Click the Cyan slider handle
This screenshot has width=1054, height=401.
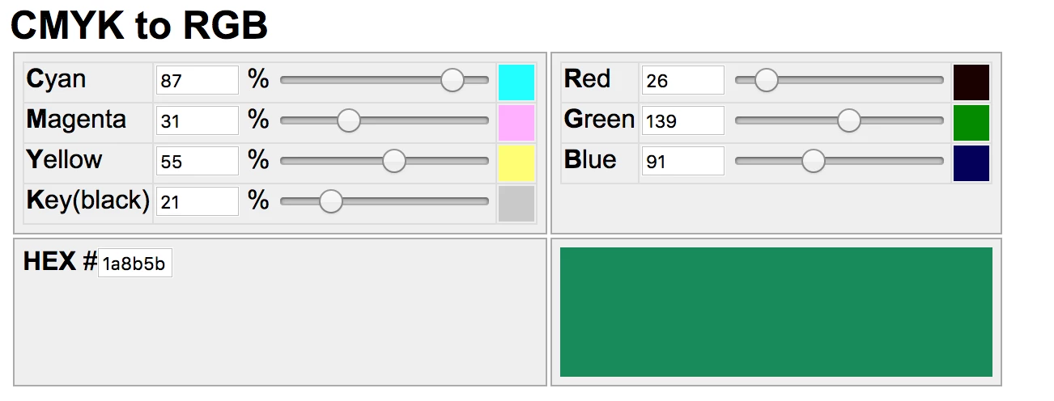point(453,80)
